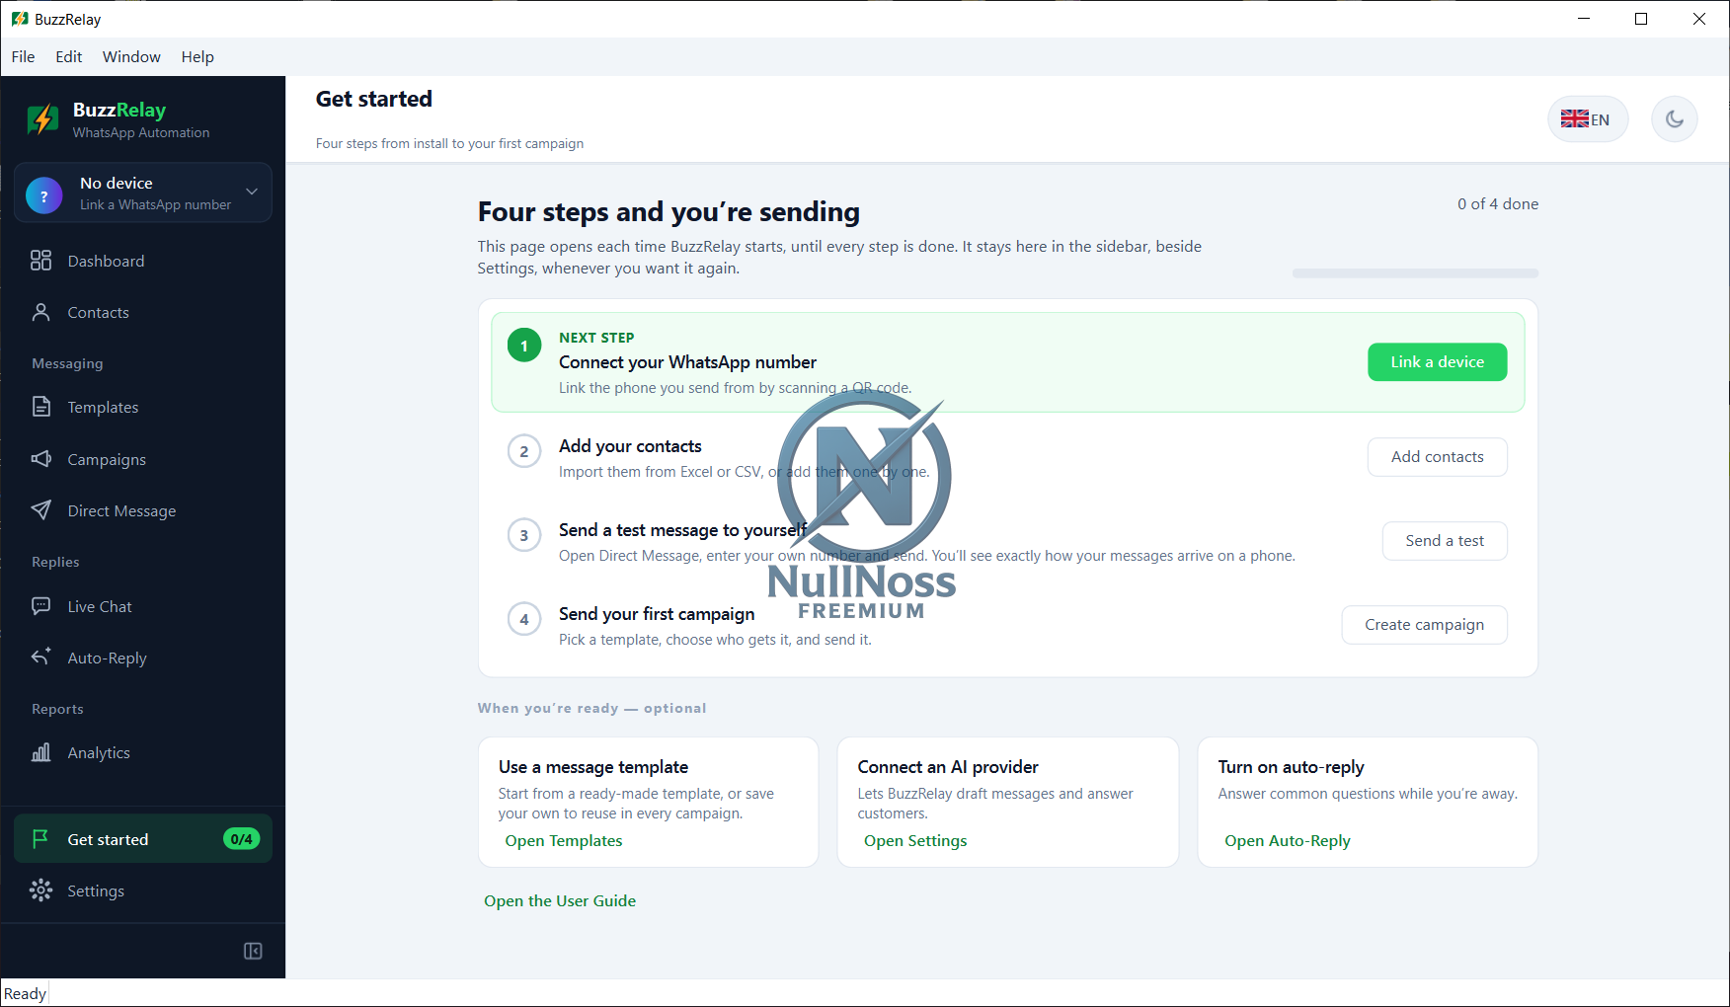
Task: Click the Settings gear icon
Action: [x=40, y=891]
